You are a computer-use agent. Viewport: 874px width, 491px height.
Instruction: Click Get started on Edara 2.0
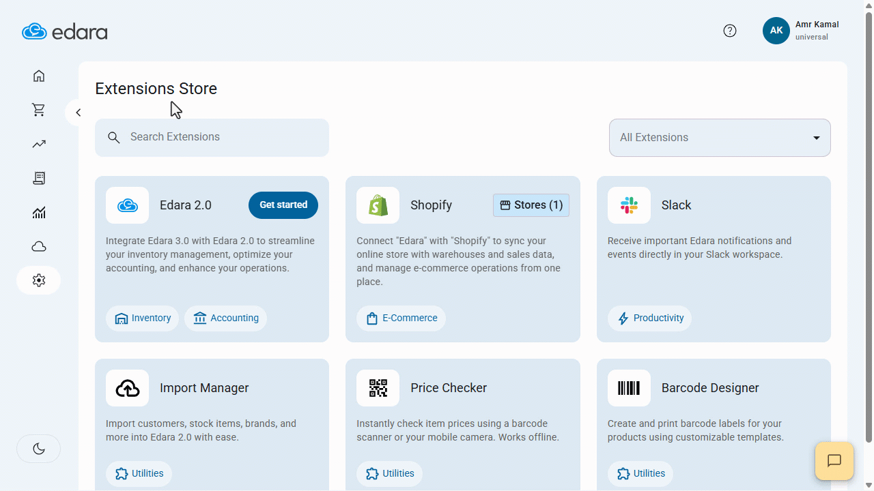283,205
